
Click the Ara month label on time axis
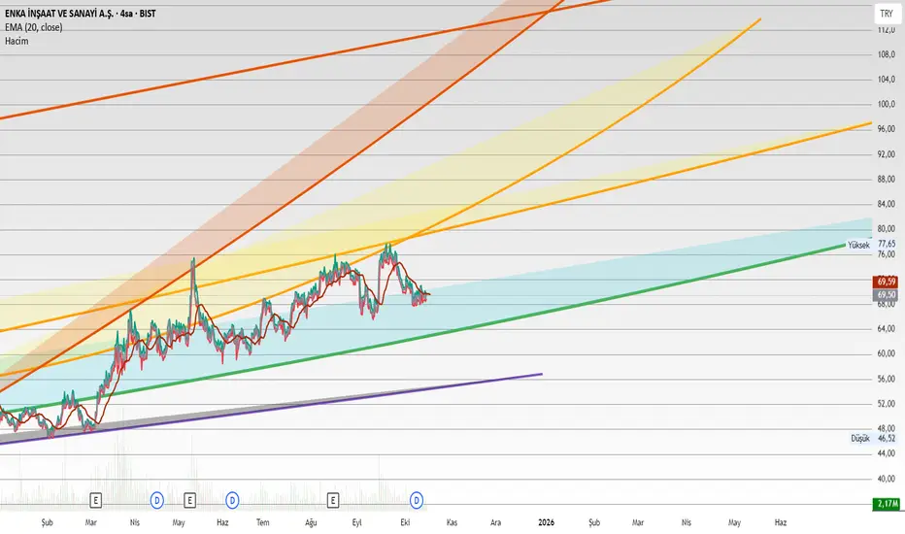coord(495,522)
